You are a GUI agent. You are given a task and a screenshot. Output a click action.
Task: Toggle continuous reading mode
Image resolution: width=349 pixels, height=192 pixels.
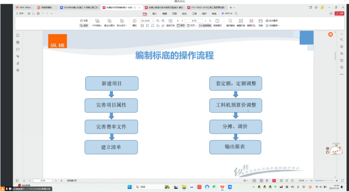205,26
